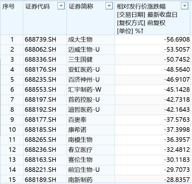Image resolution: width=192 pixels, height=184 pixels.
Task: Expand the 相对发行价涨跌幅 column filter dropdown
Action: coord(184,6)
